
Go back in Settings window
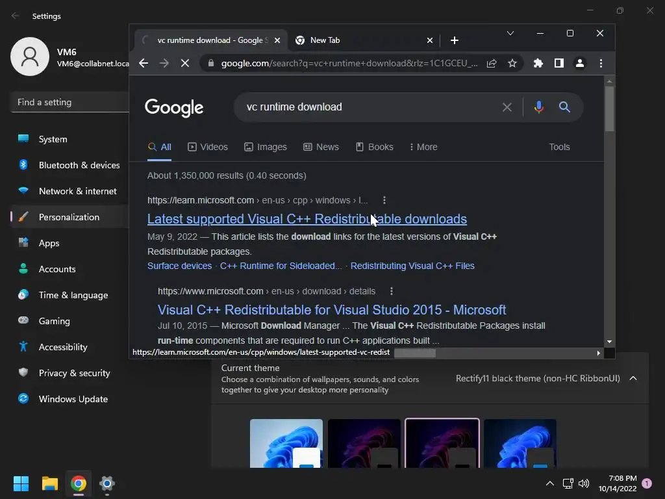(16, 16)
